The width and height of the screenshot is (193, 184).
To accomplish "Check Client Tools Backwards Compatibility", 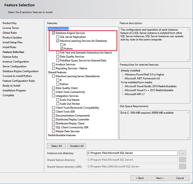I will 53,108.
